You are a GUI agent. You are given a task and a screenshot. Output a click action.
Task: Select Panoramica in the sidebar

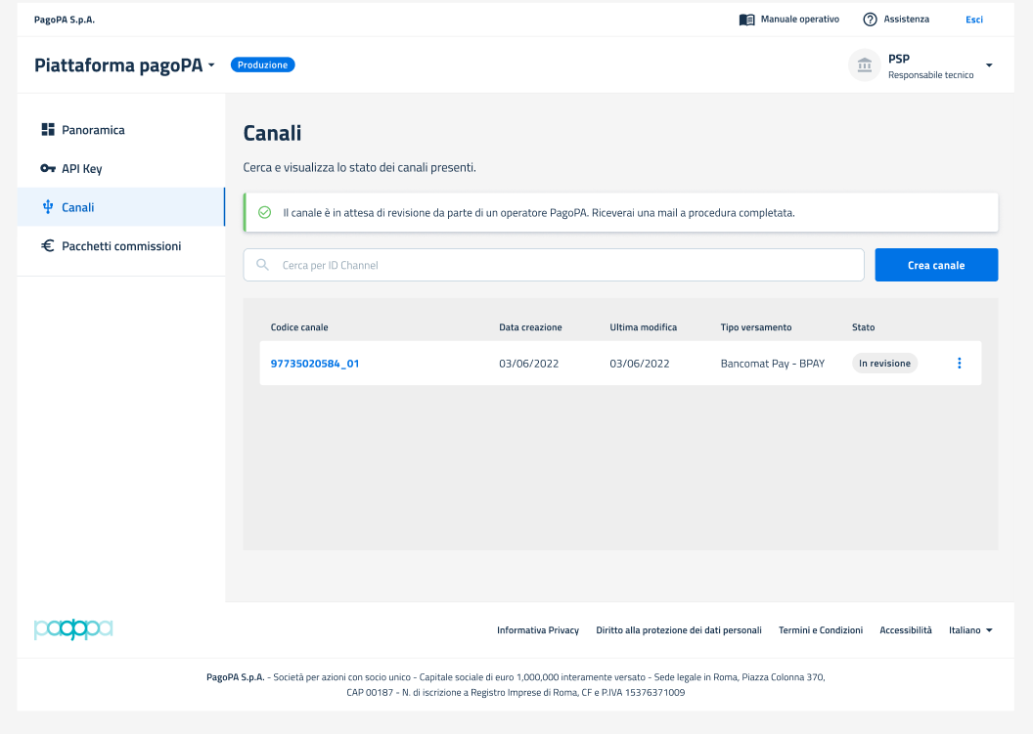pos(93,130)
